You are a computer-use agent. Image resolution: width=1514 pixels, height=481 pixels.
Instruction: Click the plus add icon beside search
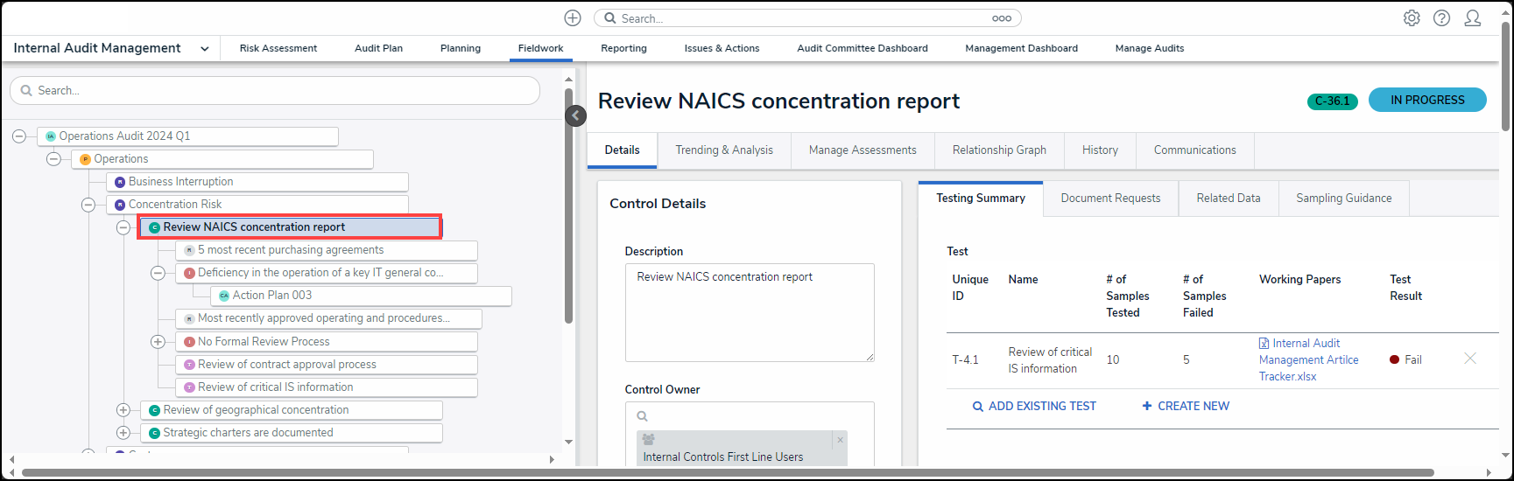573,18
